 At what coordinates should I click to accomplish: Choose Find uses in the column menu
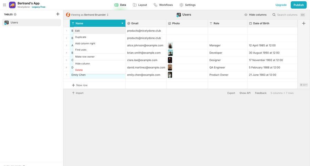(x=100, y=50)
